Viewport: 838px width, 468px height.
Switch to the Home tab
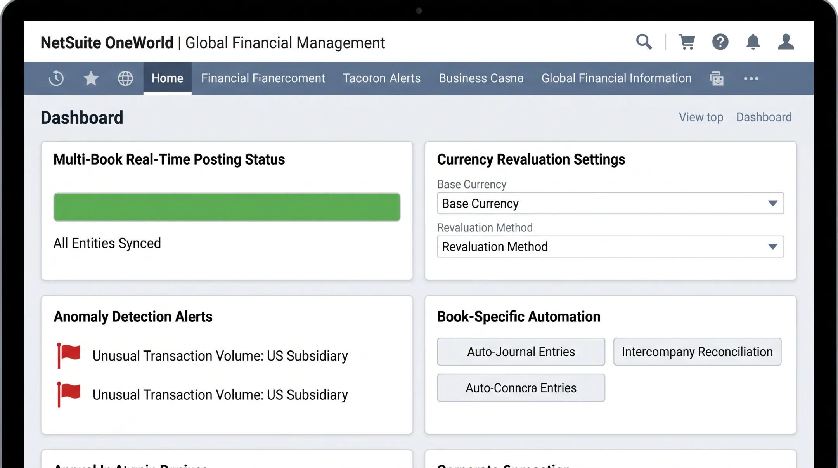167,78
